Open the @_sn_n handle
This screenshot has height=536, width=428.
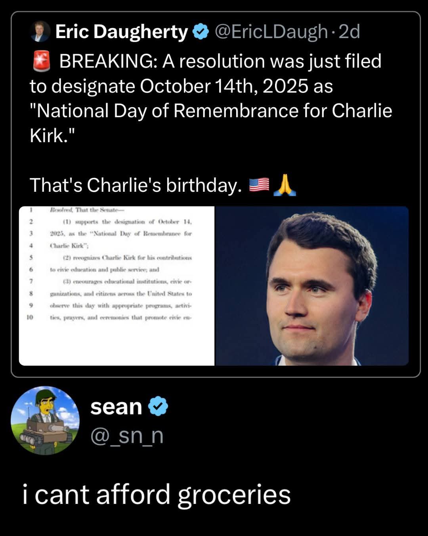point(127,436)
